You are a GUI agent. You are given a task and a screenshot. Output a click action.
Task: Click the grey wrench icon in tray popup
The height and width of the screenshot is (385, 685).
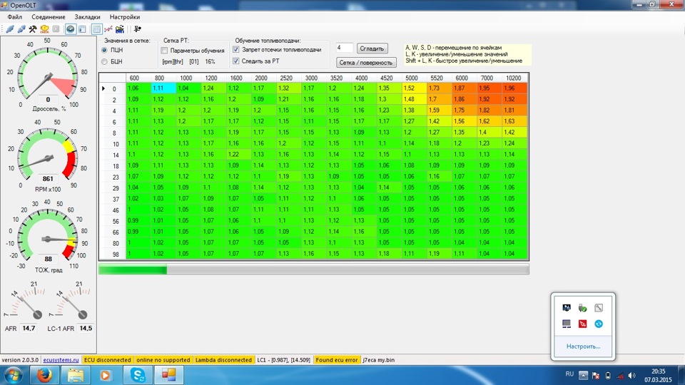599,308
